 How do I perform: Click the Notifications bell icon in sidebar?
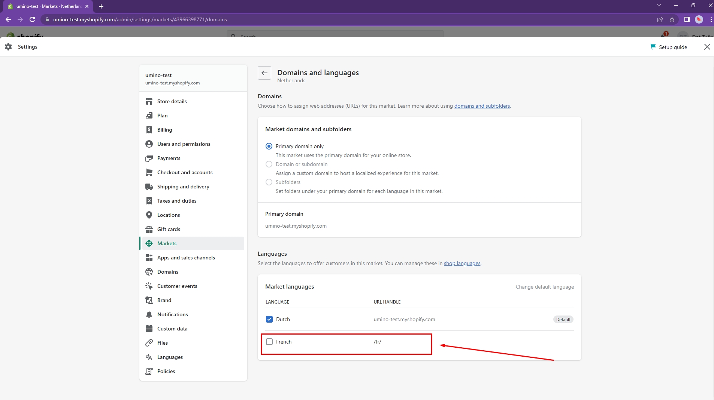(149, 314)
